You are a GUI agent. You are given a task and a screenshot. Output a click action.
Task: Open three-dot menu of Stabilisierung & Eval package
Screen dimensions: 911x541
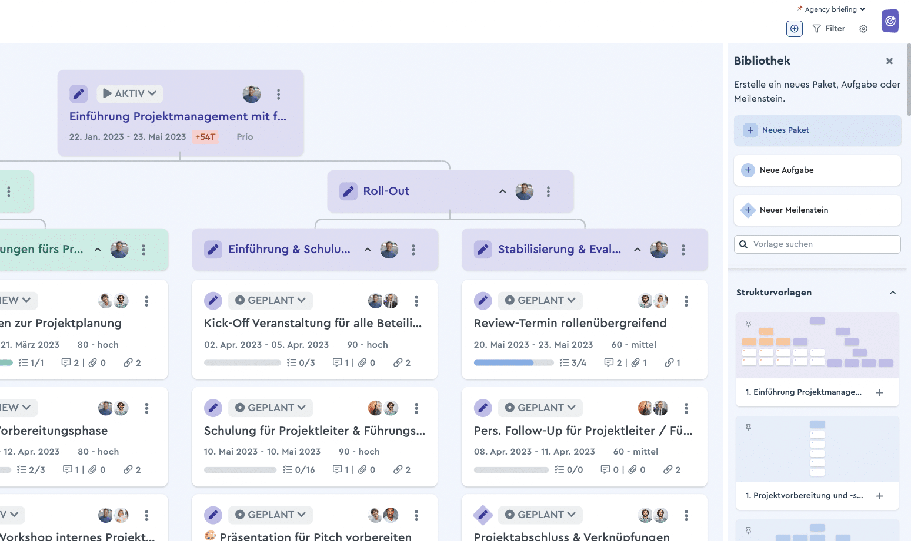pyautogui.click(x=683, y=250)
